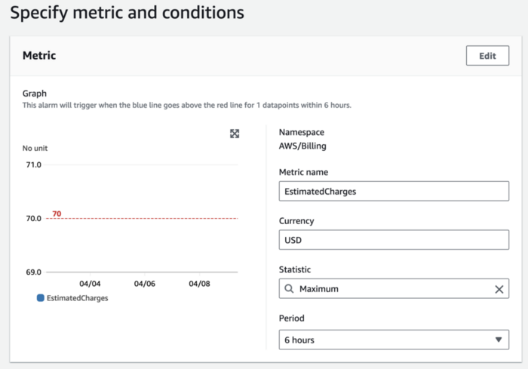Focus the Currency USD field
Screen dimensions: 528x369
393,240
